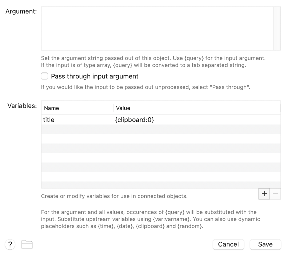Add a new variable with the plus button
This screenshot has height=254, width=288.
(x=264, y=194)
